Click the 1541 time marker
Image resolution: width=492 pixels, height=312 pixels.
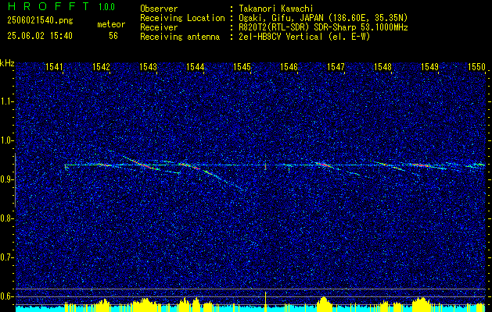(55, 66)
